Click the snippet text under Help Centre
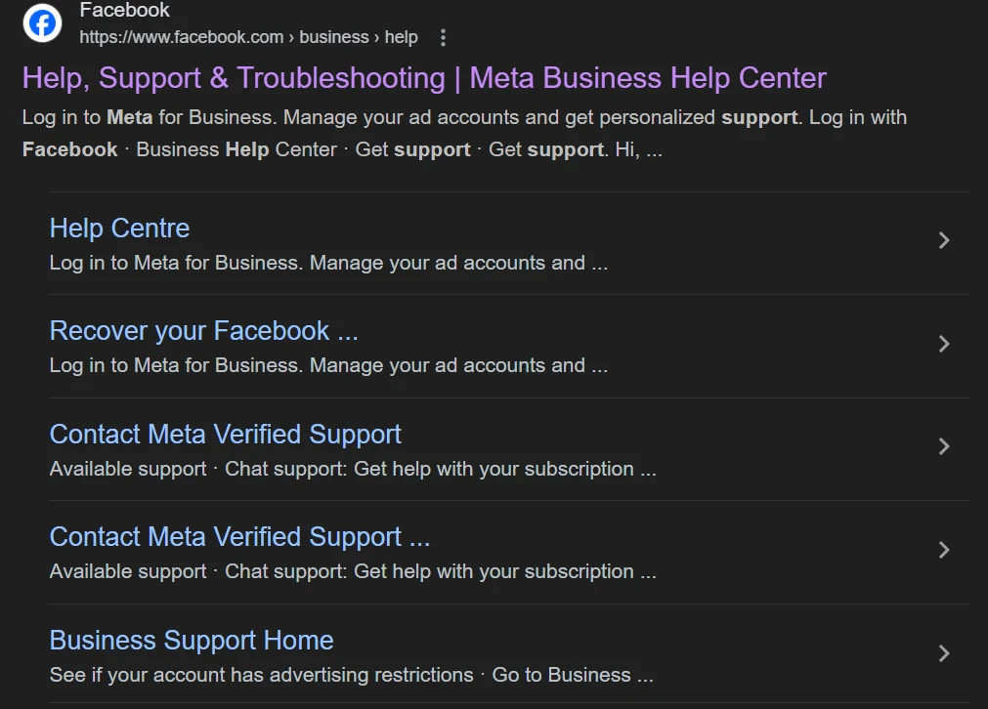Screen dimensions: 988x709 [329, 263]
